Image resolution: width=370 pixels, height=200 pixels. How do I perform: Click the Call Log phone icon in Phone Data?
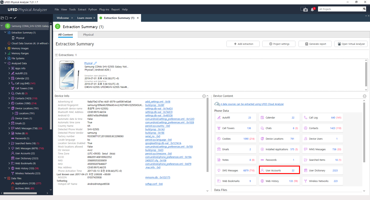click(x=305, y=118)
